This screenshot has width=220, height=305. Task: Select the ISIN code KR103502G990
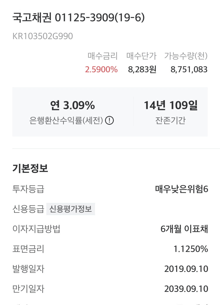tap(43, 36)
